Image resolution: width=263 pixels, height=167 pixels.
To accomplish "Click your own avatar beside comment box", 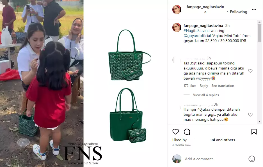I will point(177,159).
